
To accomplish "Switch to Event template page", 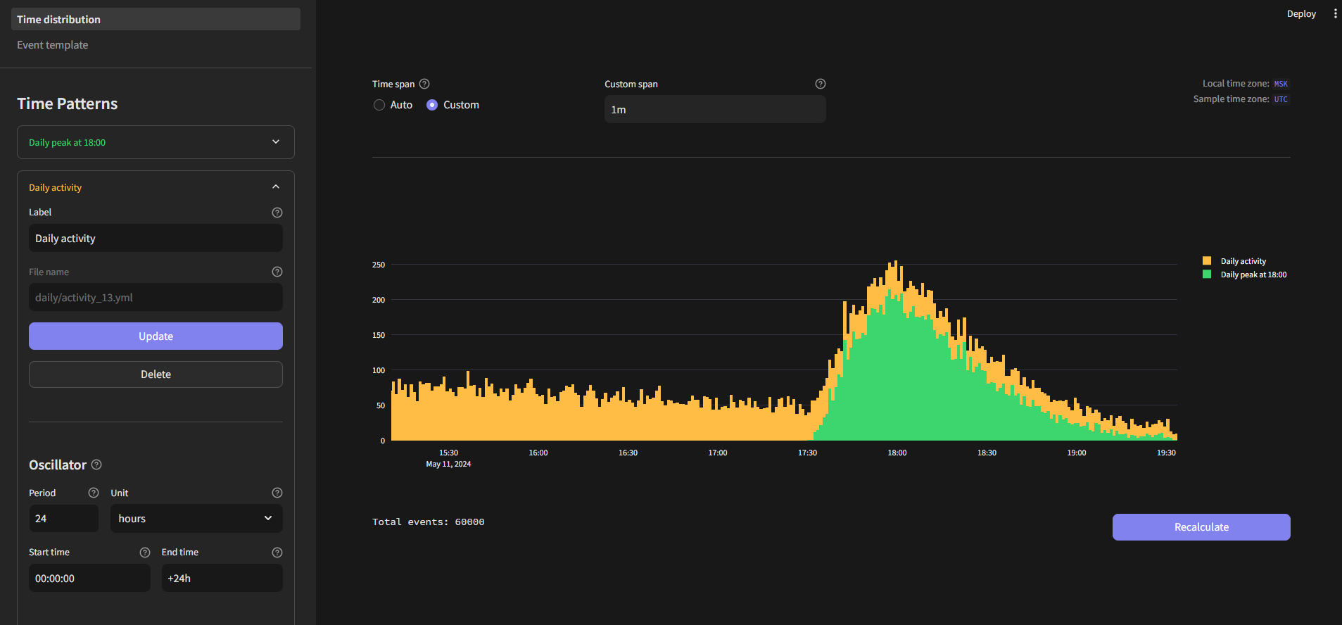I will pos(53,45).
